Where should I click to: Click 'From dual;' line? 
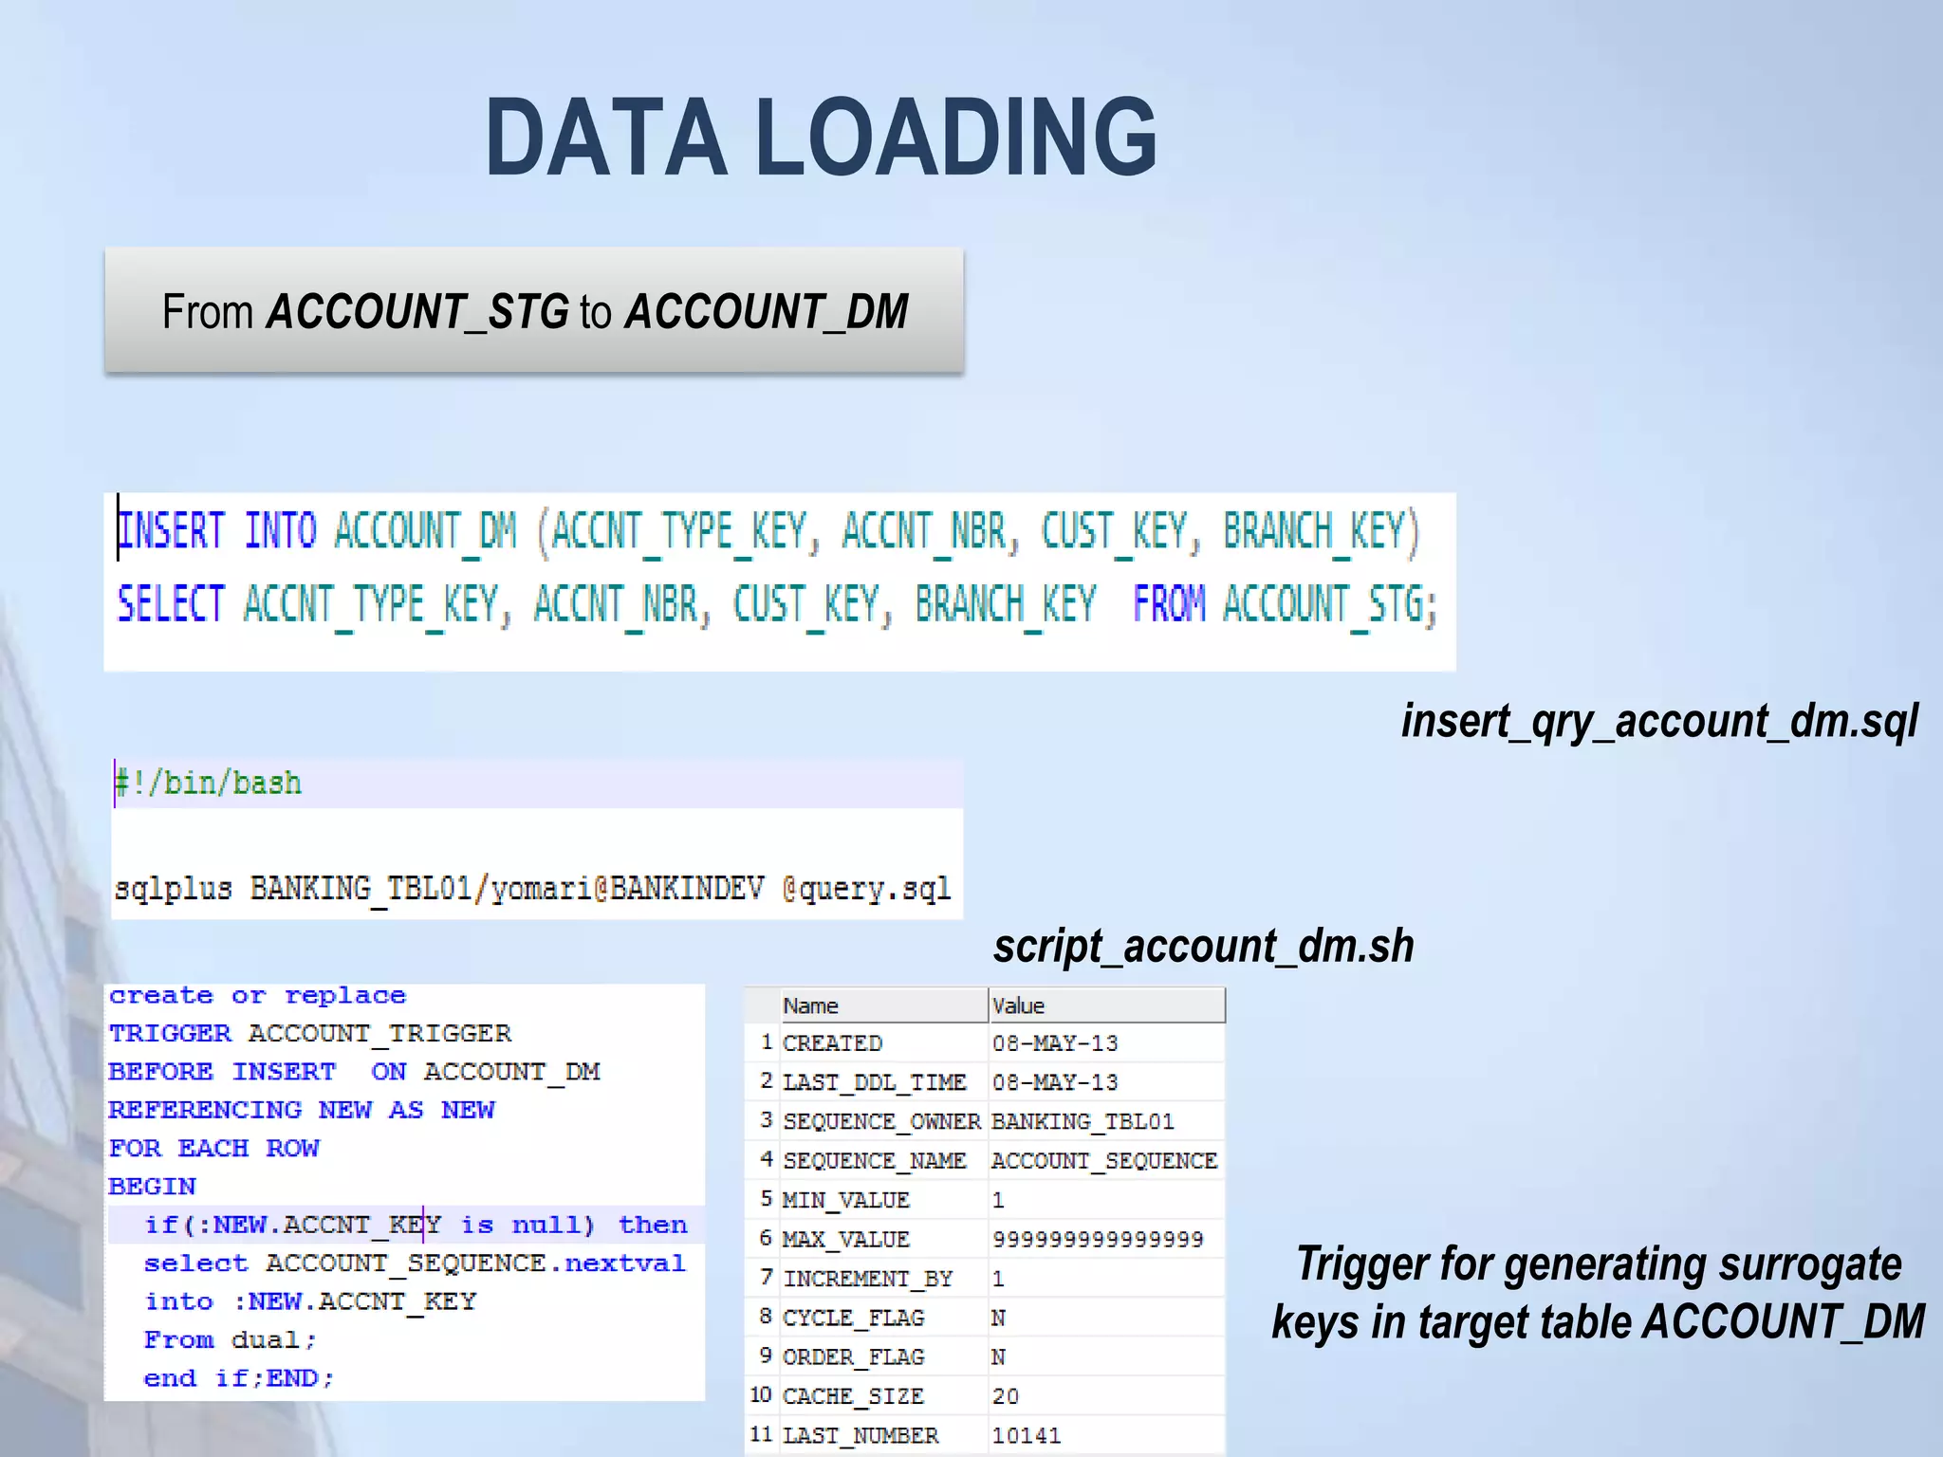point(231,1340)
